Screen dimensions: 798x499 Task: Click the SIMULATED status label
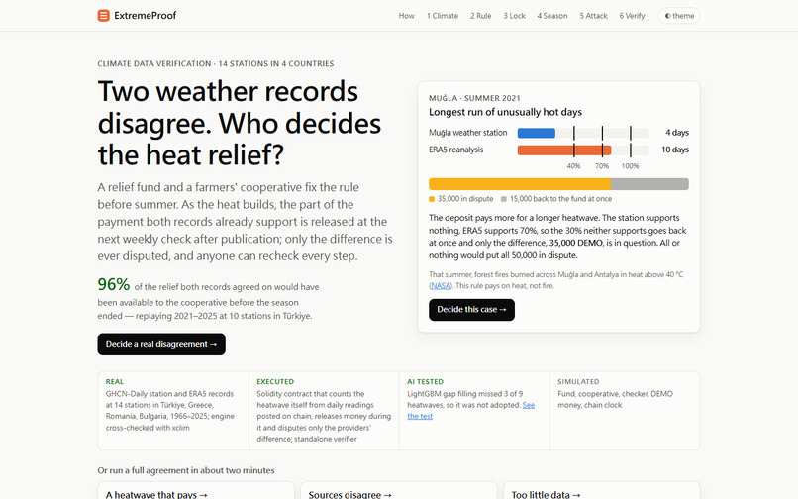(x=578, y=381)
